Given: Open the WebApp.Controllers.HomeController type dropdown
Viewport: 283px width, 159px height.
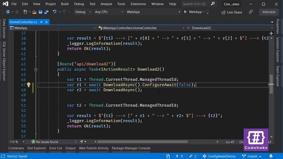Looking at the screenshot, I should click(141, 28).
